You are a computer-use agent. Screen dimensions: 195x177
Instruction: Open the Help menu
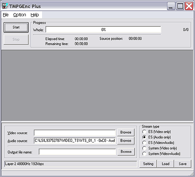[35, 15]
